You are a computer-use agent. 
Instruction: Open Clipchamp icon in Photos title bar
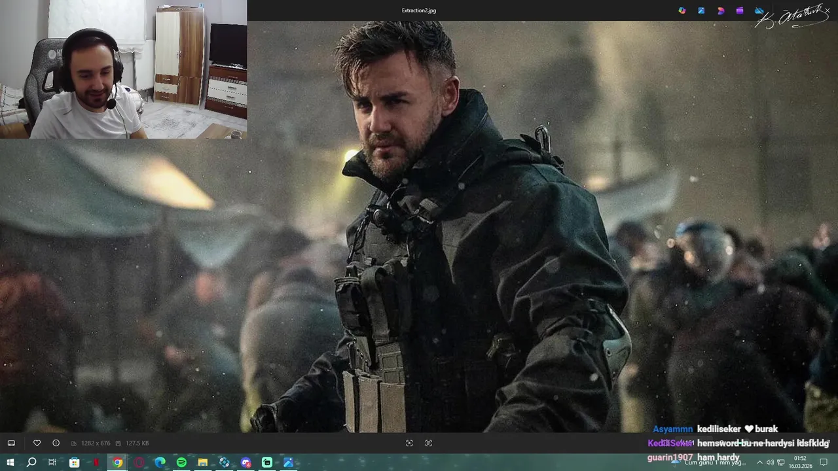point(740,10)
